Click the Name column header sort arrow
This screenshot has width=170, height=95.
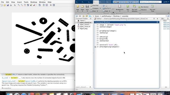point(85,21)
